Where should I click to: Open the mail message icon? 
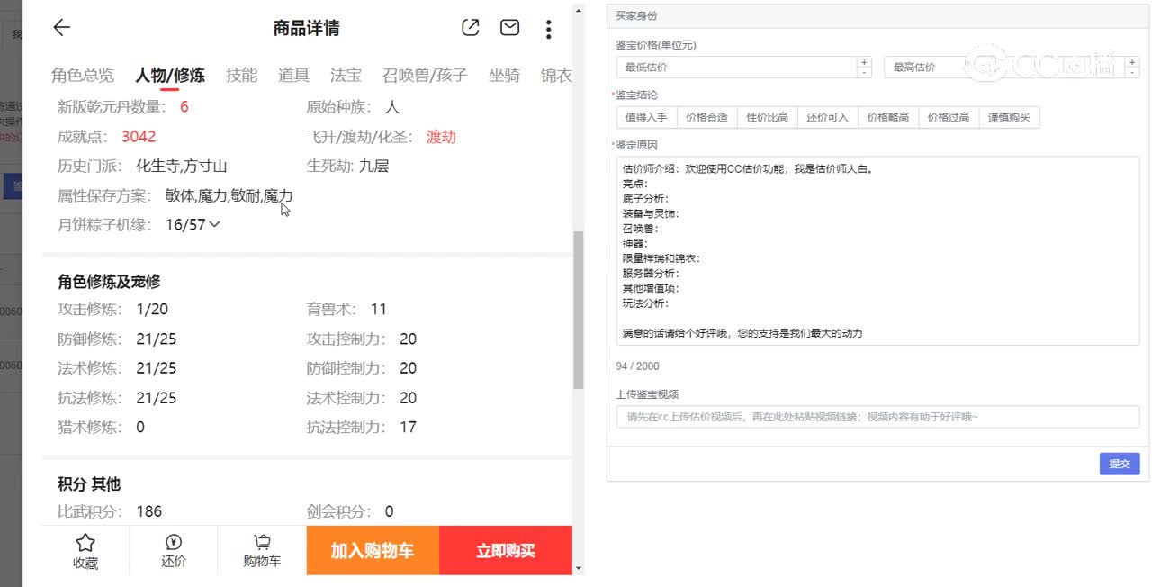509,28
